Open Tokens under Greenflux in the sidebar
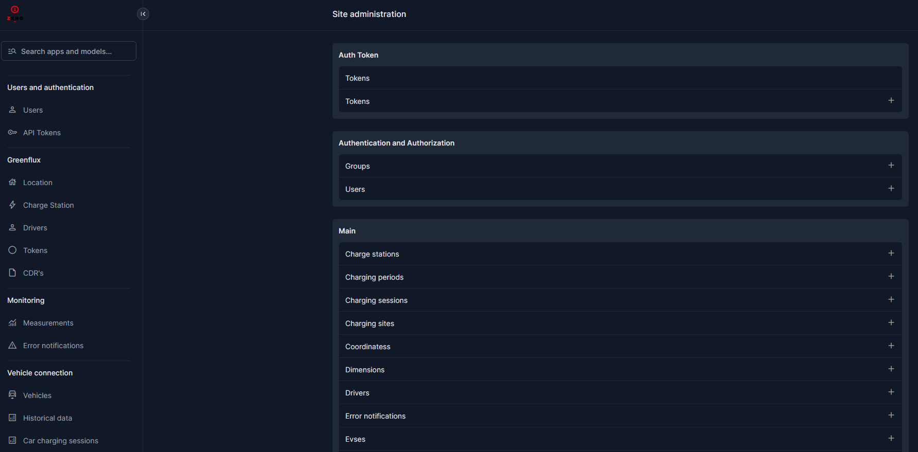This screenshot has width=918, height=452. (35, 250)
